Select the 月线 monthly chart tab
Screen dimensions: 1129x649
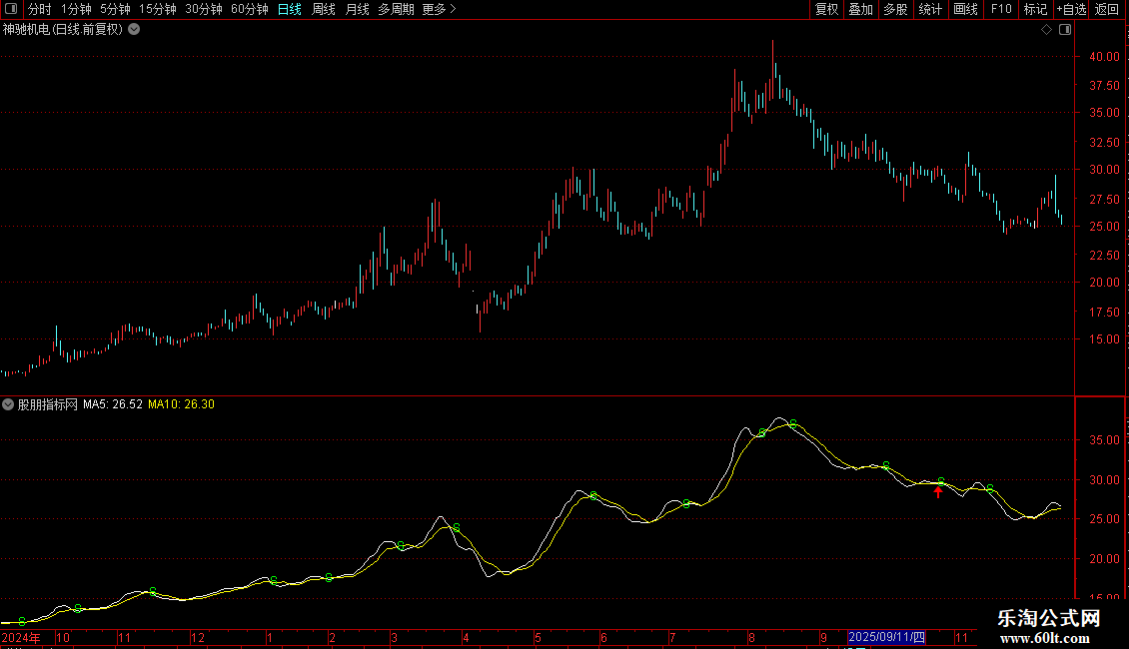357,9
